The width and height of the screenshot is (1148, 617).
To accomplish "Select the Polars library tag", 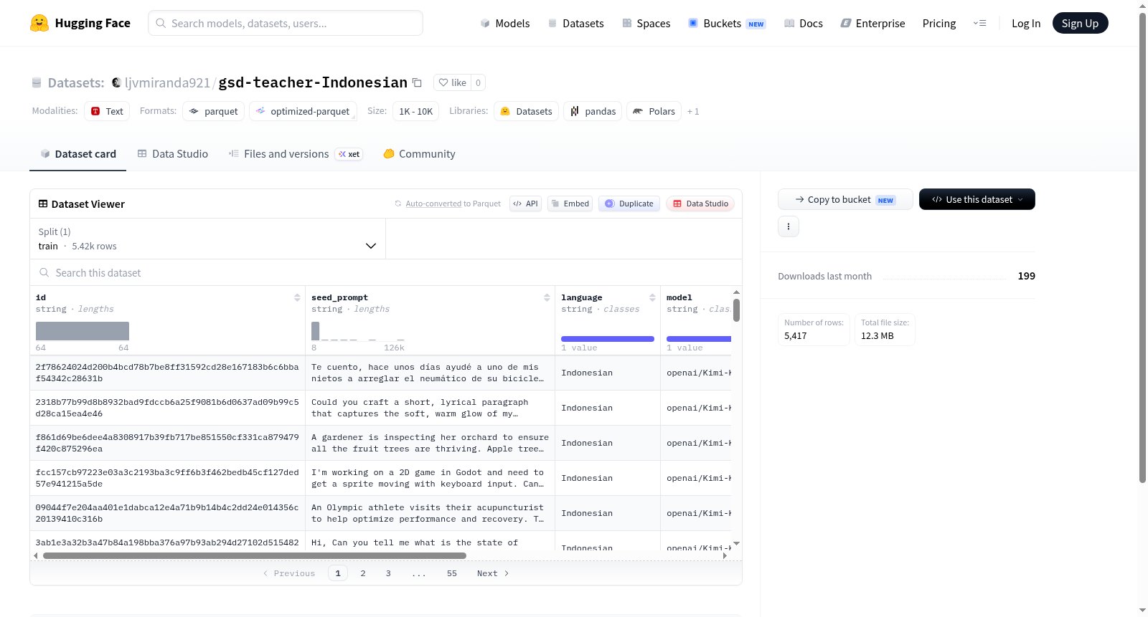I will click(x=654, y=111).
